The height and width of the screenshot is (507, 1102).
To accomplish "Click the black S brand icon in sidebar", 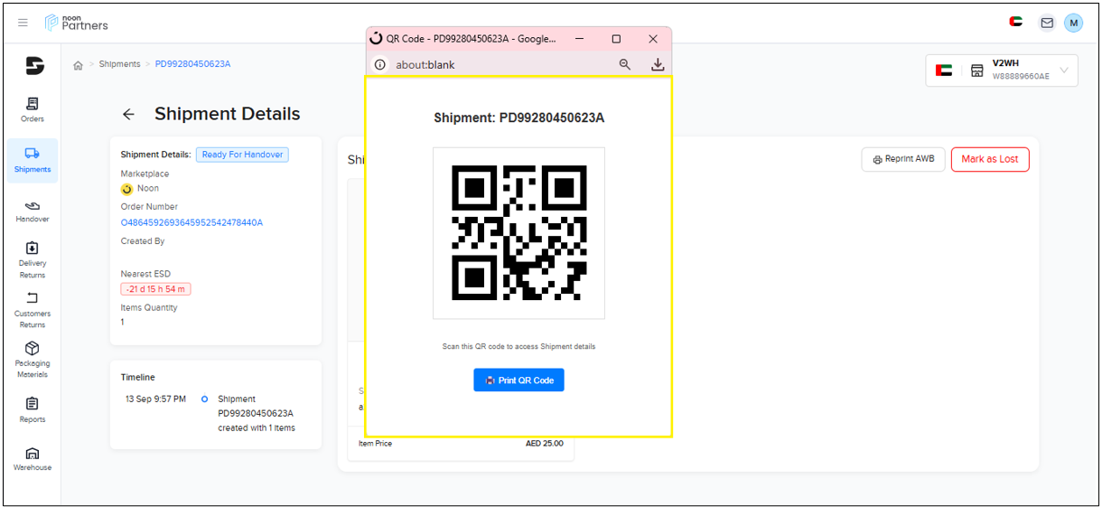I will pyautogui.click(x=34, y=65).
